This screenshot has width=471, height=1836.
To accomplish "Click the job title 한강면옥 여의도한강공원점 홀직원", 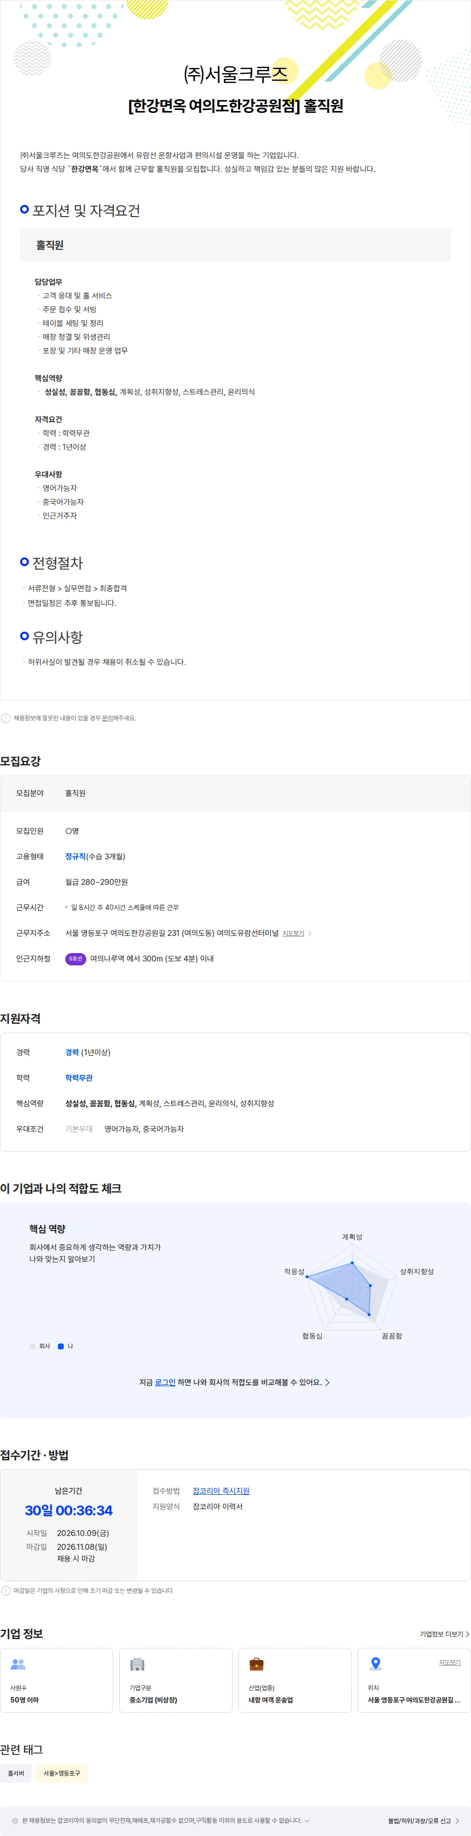I will (235, 106).
